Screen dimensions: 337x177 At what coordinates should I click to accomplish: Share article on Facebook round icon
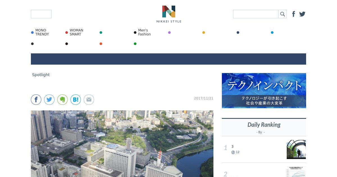coord(36,99)
